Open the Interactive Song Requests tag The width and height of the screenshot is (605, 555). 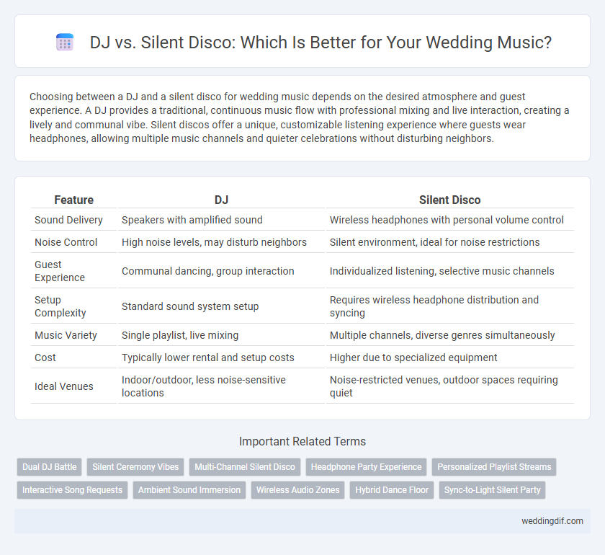(x=72, y=490)
